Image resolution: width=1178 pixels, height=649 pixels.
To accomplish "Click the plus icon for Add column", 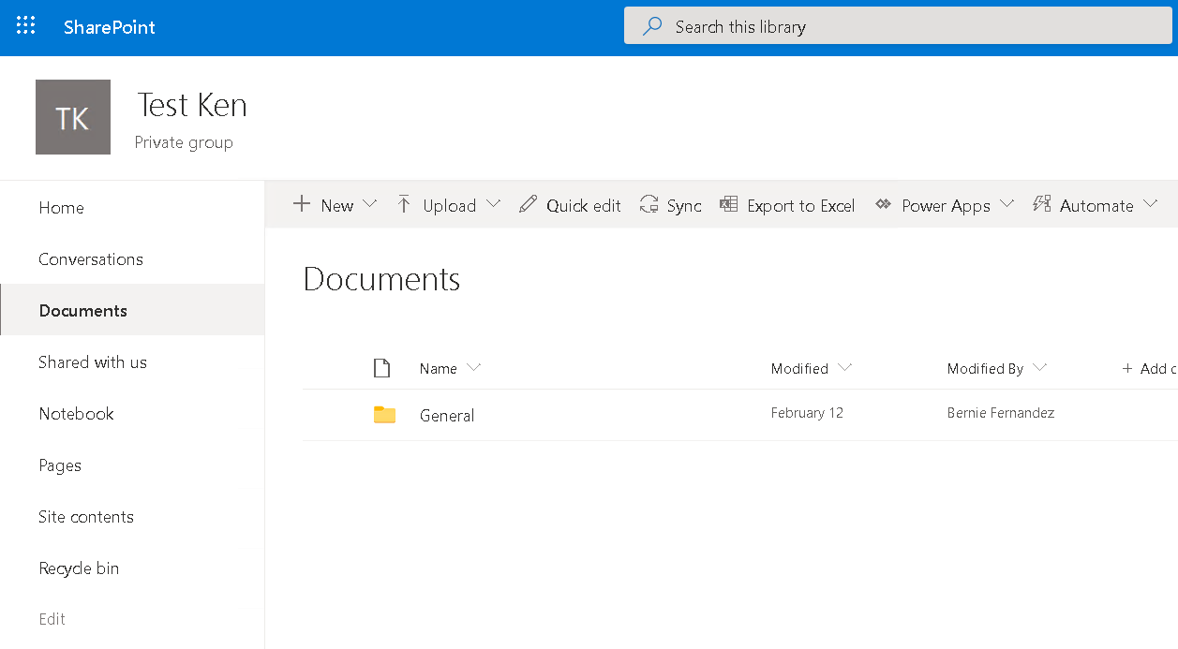I will coord(1127,369).
